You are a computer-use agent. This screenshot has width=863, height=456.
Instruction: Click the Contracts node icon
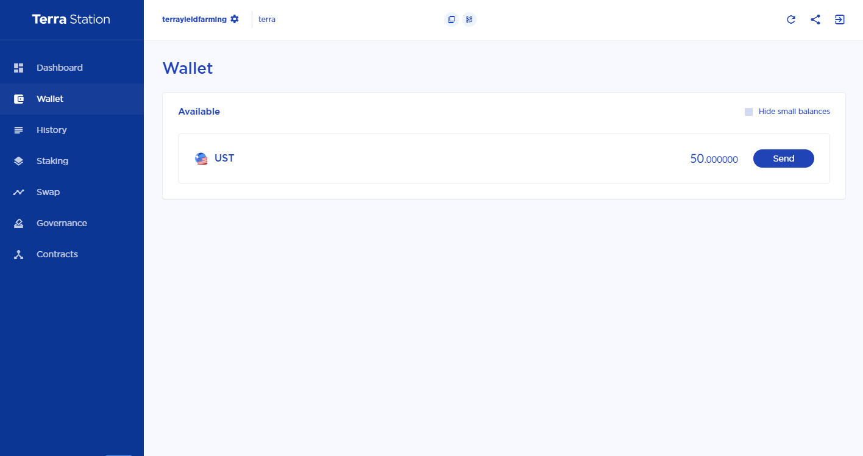coord(19,254)
